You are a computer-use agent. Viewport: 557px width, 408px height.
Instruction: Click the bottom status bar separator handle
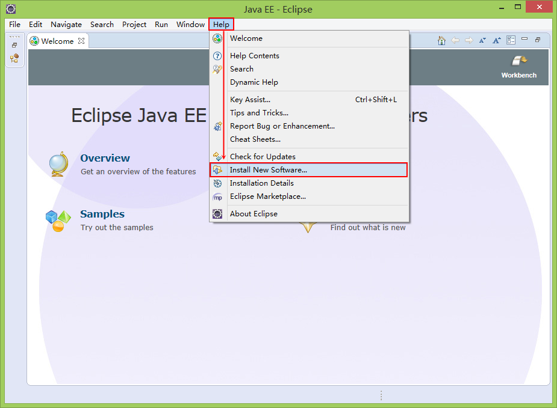[381, 395]
